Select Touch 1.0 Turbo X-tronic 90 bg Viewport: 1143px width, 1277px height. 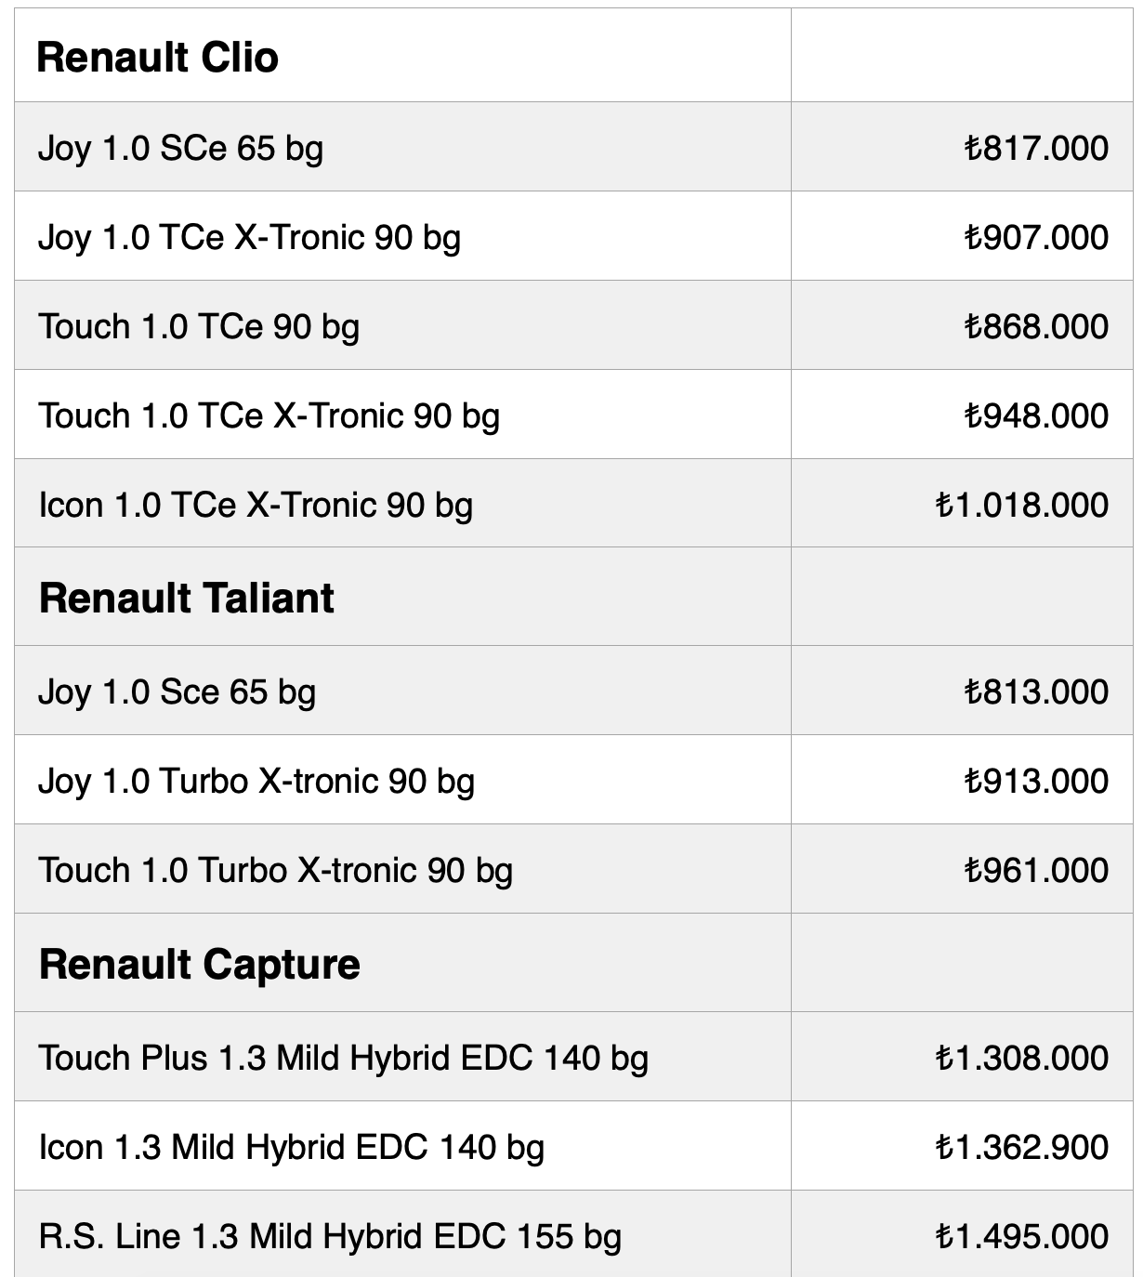pyautogui.click(x=275, y=870)
